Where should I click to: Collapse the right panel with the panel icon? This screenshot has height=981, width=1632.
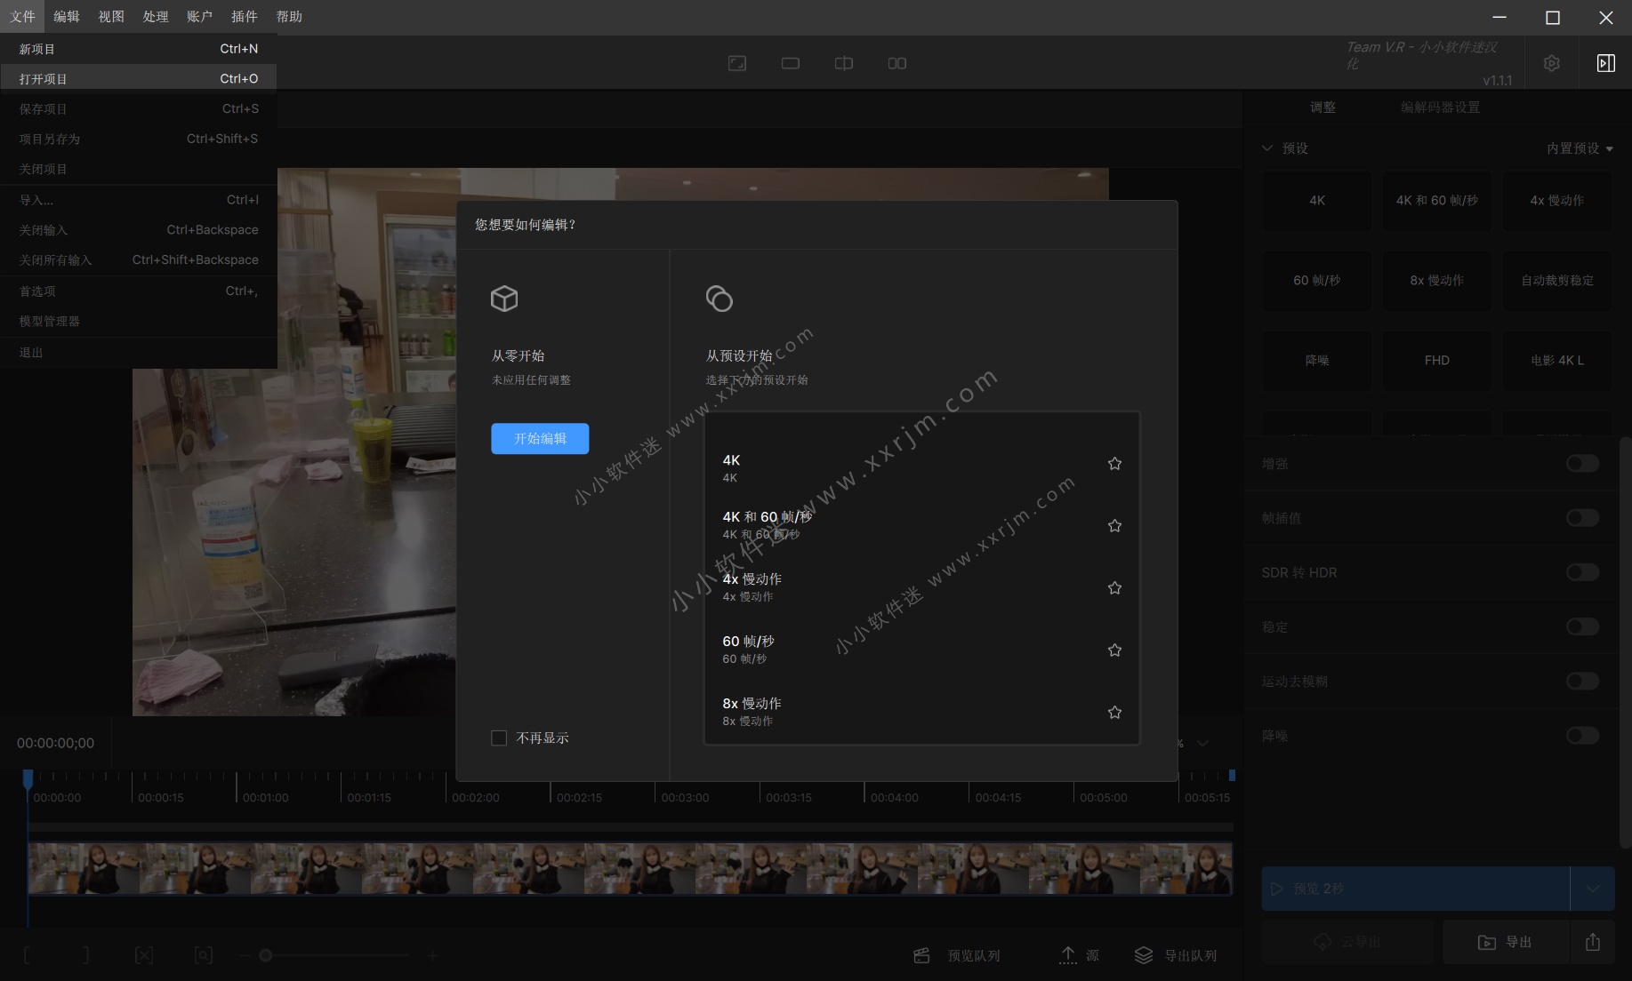tap(1606, 62)
